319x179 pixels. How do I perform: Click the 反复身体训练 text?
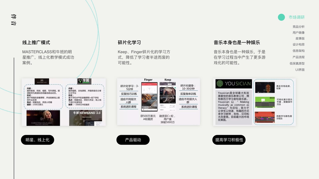coord(188,94)
